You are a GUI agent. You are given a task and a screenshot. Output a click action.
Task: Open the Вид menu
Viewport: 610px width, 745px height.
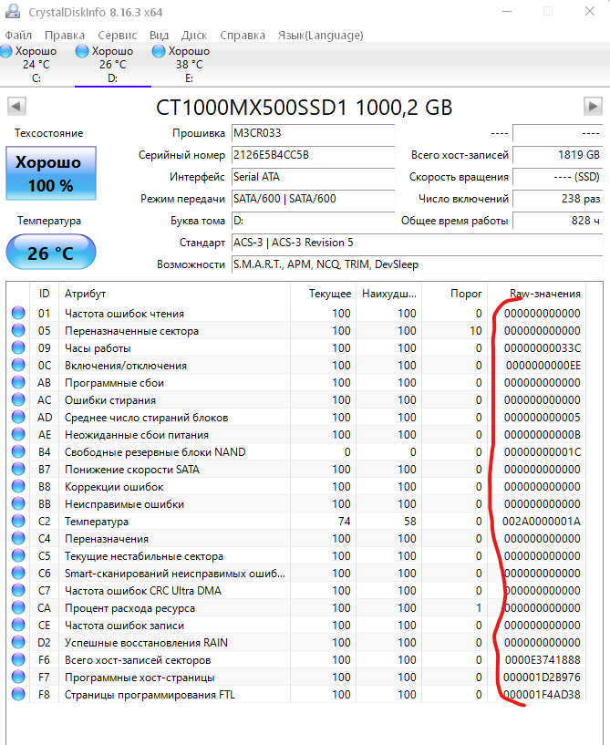tap(160, 36)
